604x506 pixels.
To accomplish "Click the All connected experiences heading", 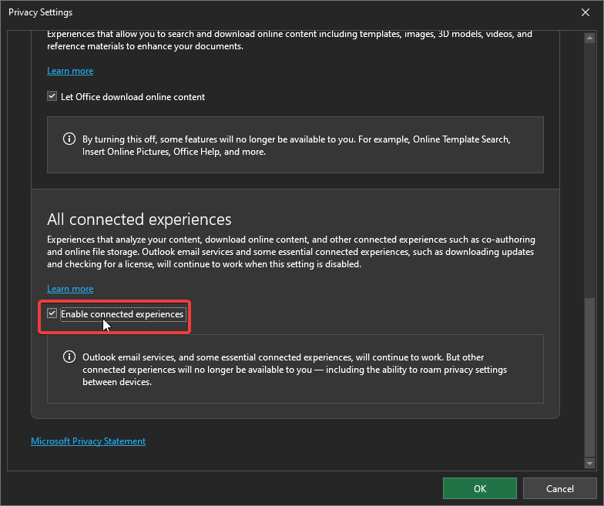I will pyautogui.click(x=139, y=219).
